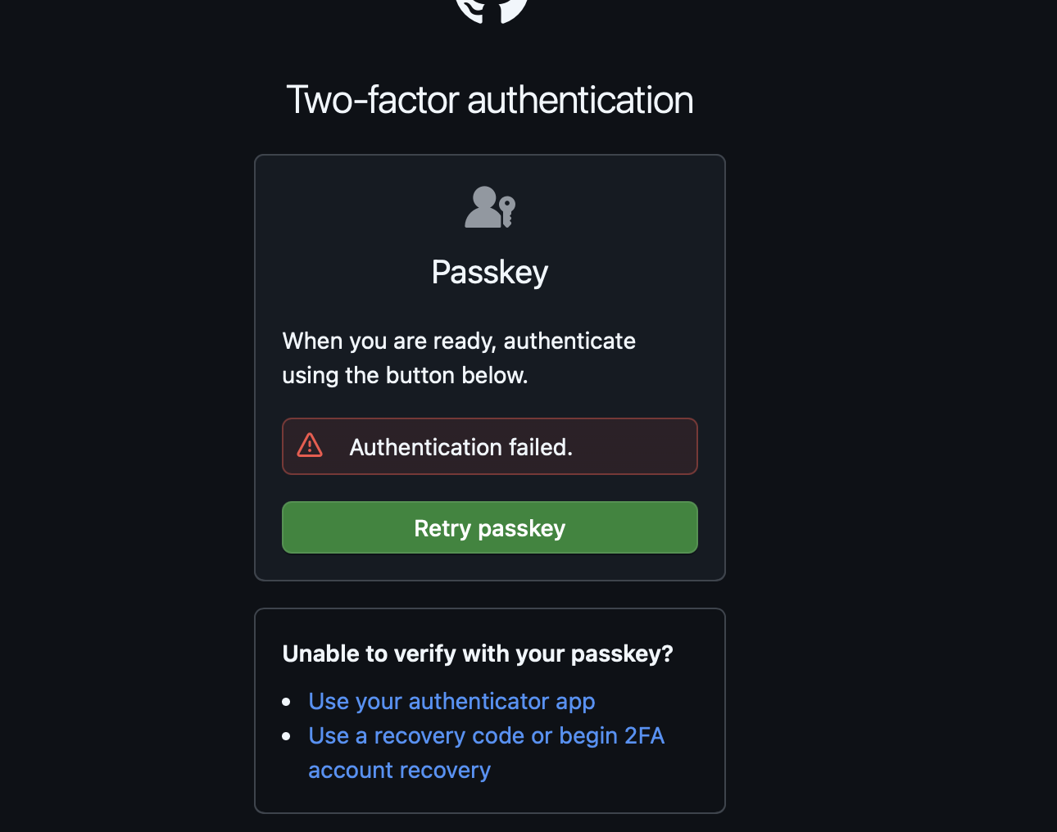Image resolution: width=1057 pixels, height=832 pixels.
Task: Click the bullet beside the authenticator app link
Action: [x=286, y=702]
